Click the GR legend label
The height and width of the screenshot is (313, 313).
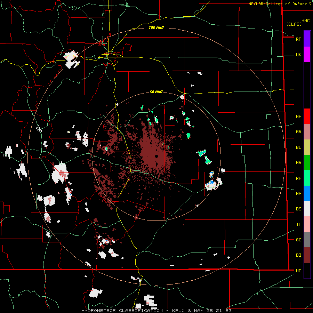[298, 132]
